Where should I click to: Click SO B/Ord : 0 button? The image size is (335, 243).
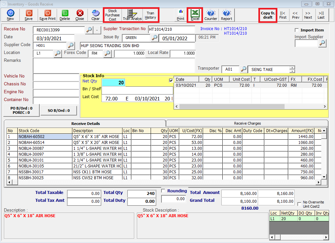[59, 111]
